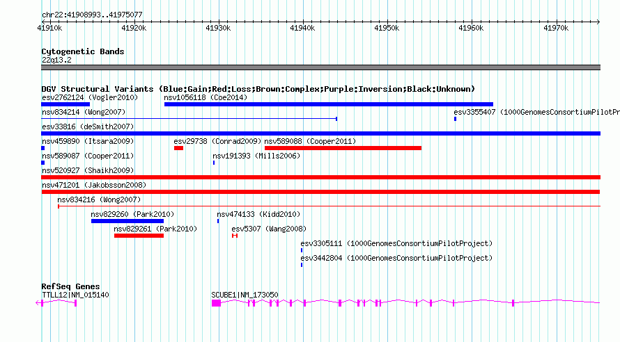
Task: Click the large SCUBE1 terminal exon block
Action: tap(216, 303)
